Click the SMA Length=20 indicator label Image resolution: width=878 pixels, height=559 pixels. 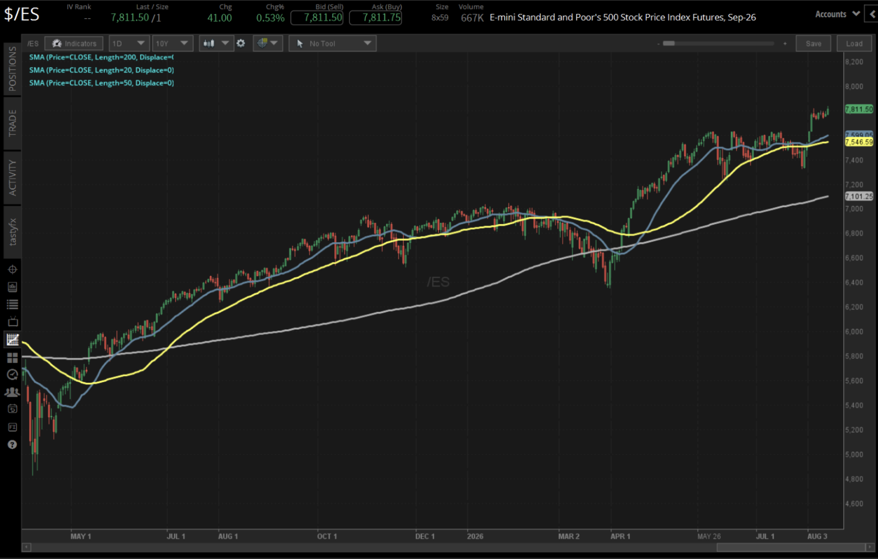[101, 70]
